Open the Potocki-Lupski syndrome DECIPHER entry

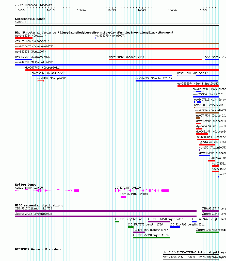[x=194, y=252]
